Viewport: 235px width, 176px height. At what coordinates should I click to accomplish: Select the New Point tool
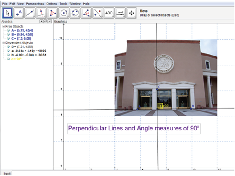click(x=19, y=13)
